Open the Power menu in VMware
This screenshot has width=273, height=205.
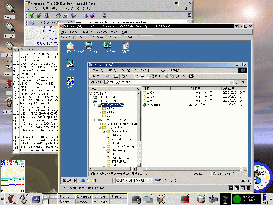74,31
